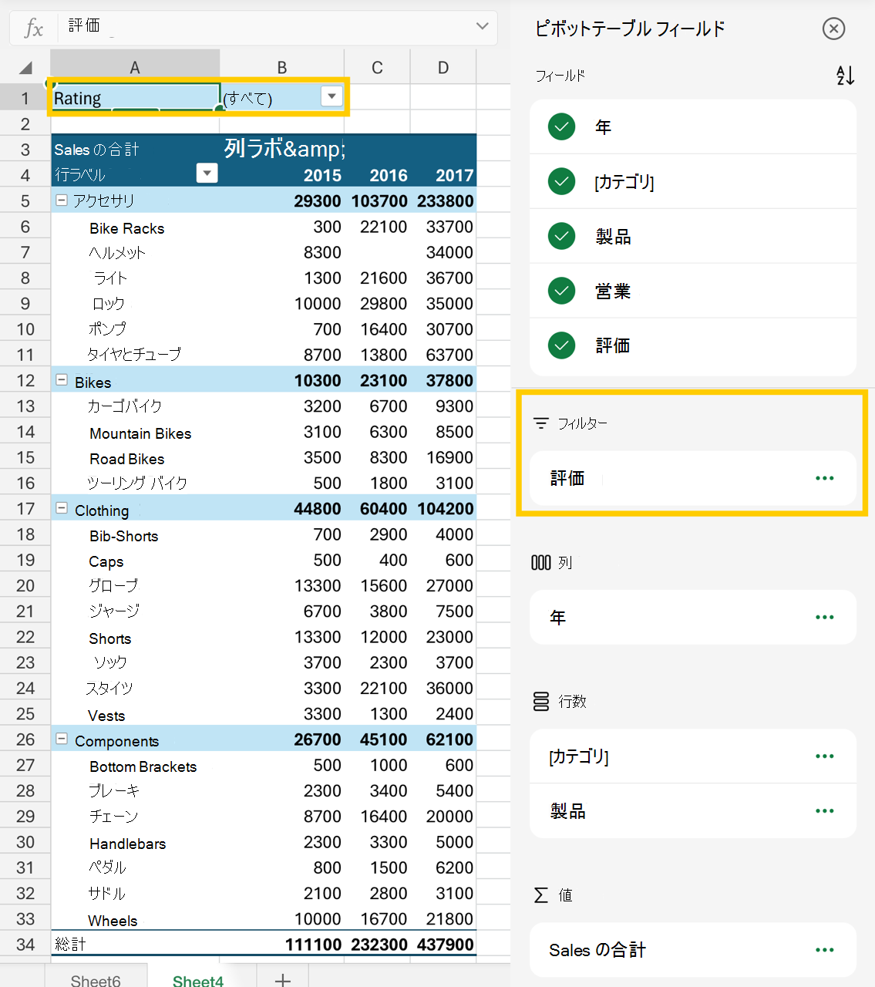Click the 列 columns area icon
Screen dimensions: 875x987
point(541,562)
